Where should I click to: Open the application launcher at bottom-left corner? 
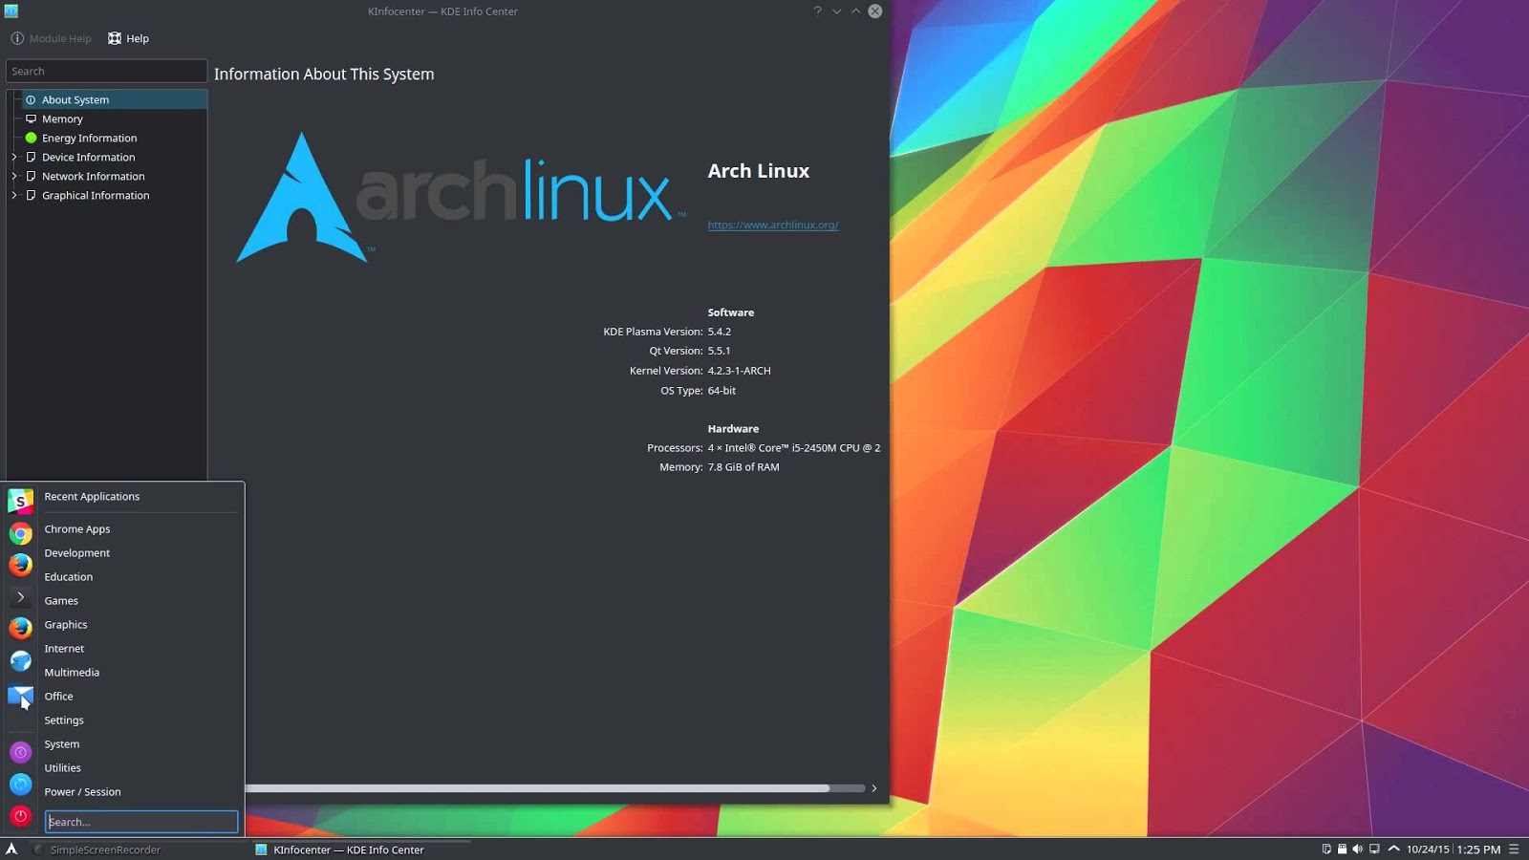pos(11,849)
